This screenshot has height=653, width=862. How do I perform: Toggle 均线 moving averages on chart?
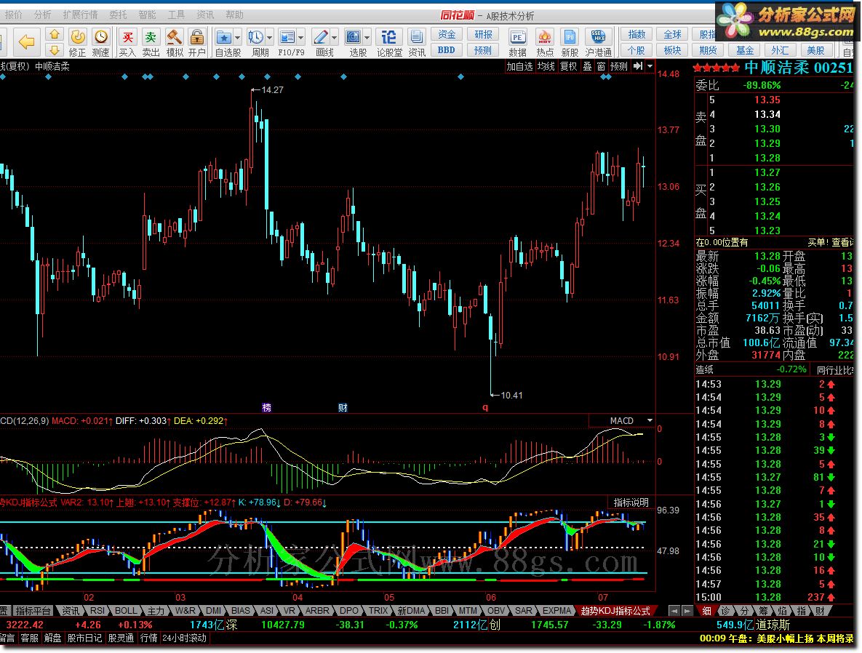coord(546,66)
